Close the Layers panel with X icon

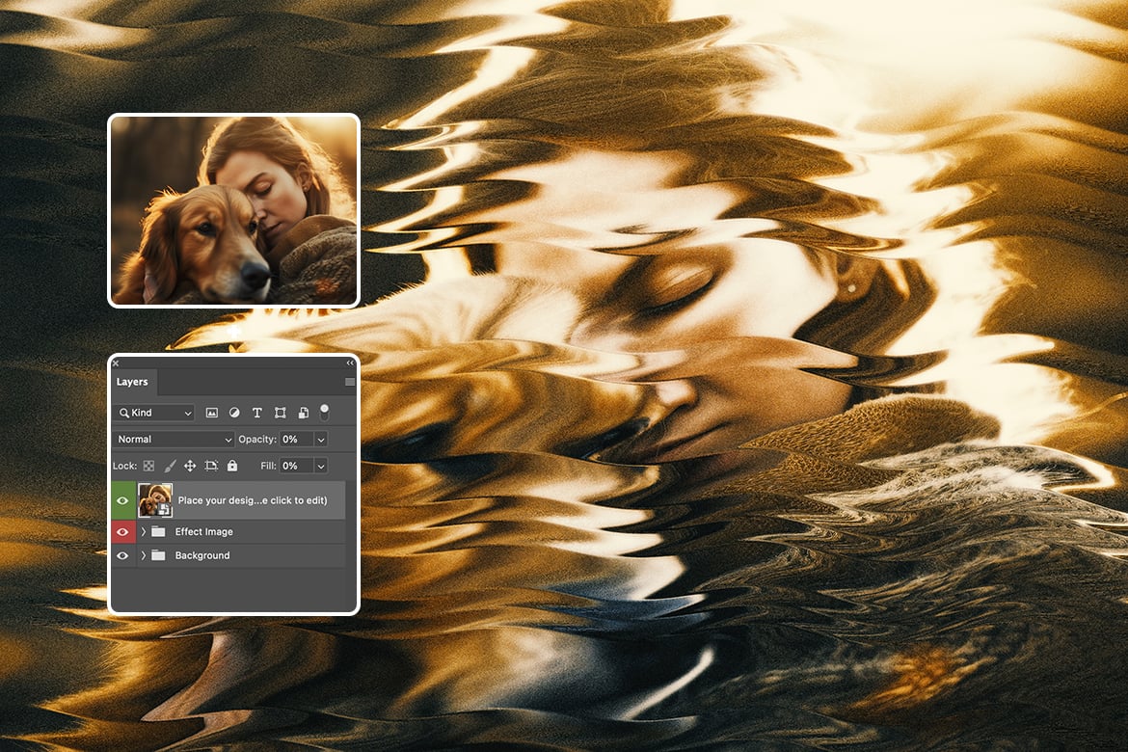pyautogui.click(x=116, y=363)
